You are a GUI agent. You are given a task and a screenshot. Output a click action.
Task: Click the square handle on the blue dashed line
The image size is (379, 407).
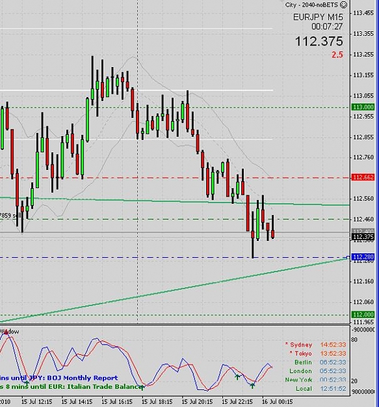click(348, 257)
